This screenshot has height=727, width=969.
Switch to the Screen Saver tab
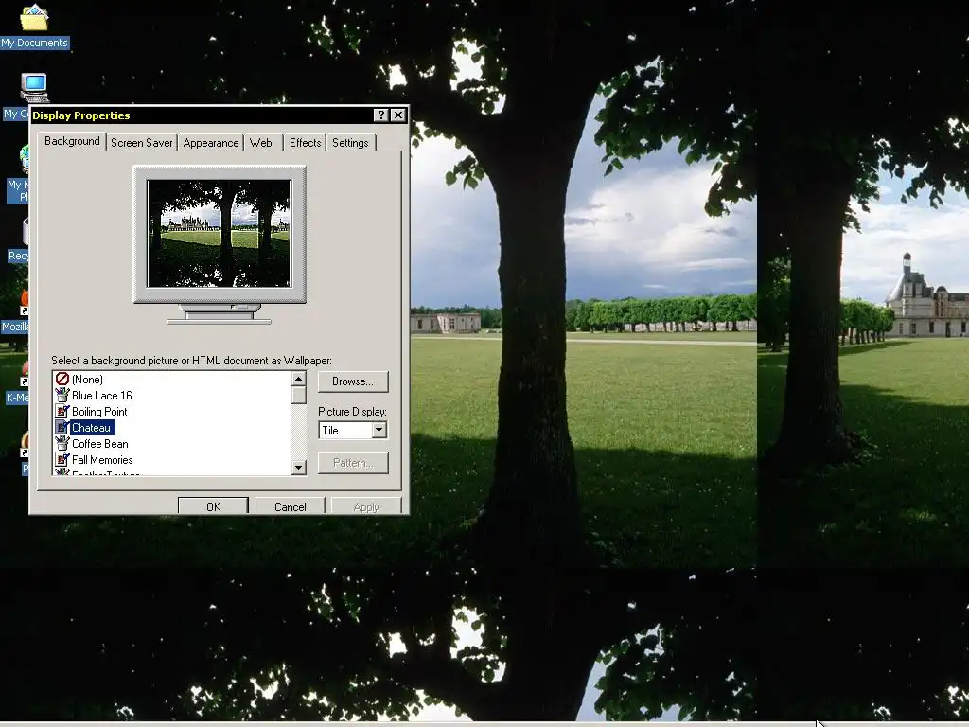coord(142,143)
